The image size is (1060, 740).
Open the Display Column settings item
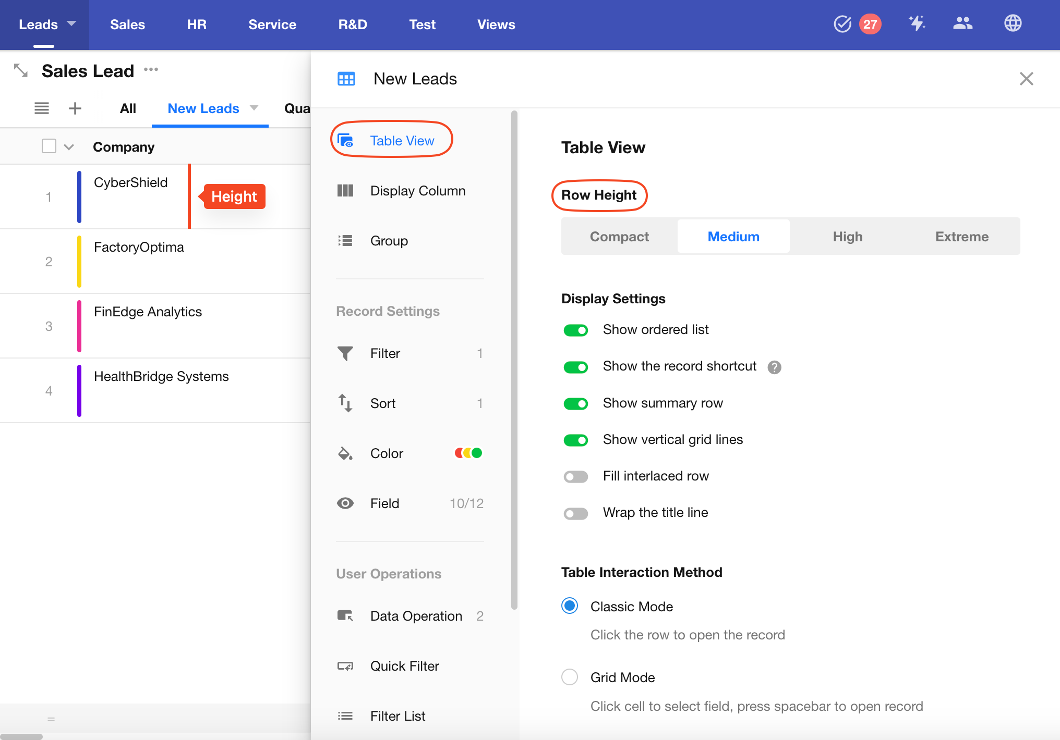(417, 191)
